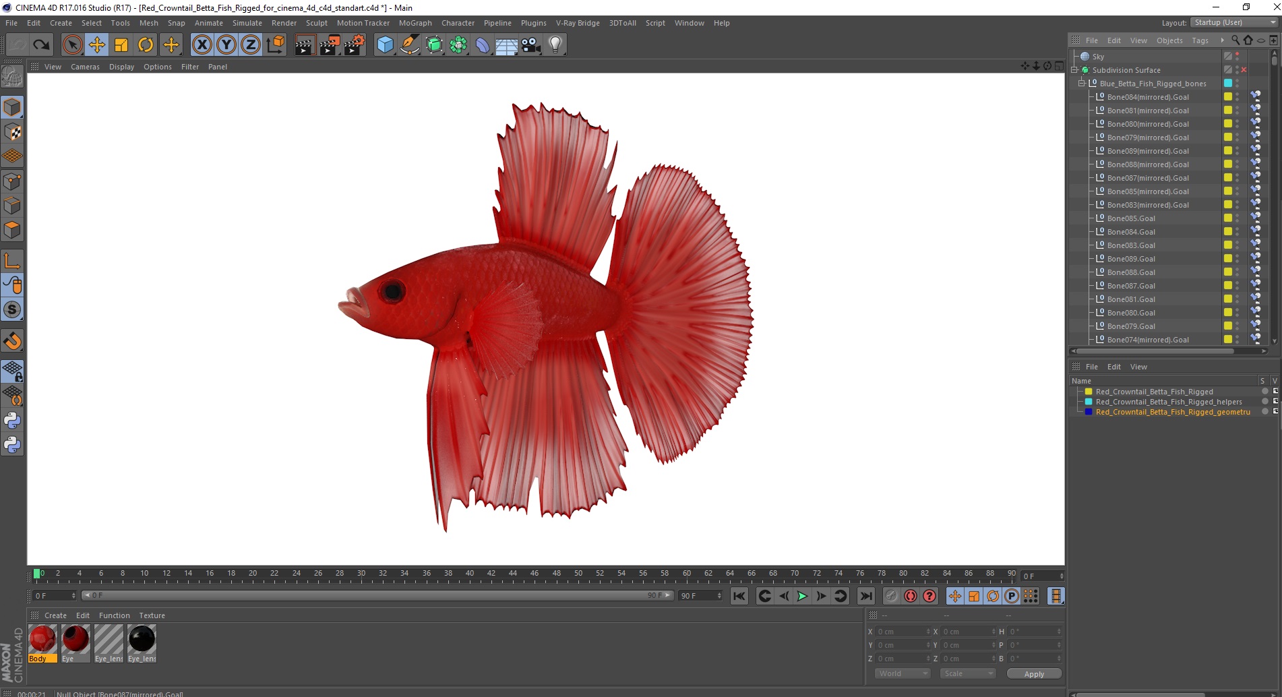
Task: Open the viewport Cameras menu
Action: tap(85, 67)
